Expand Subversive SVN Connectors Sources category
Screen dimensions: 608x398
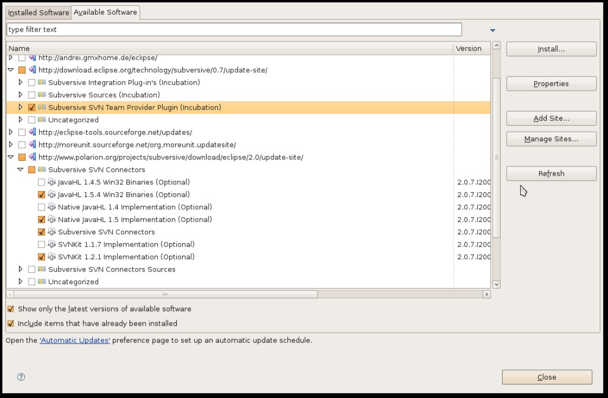pos(21,269)
